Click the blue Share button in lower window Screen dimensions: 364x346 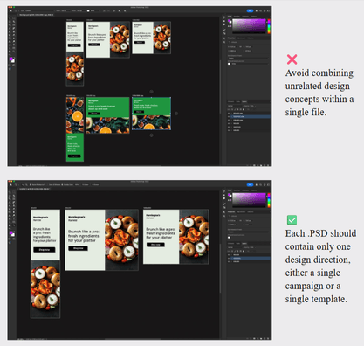tap(250, 184)
